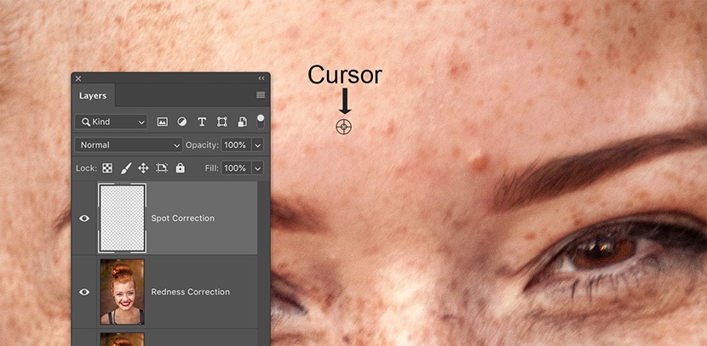Filter layers by pixel layer type
Image resolution: width=707 pixels, height=346 pixels.
pyautogui.click(x=162, y=122)
